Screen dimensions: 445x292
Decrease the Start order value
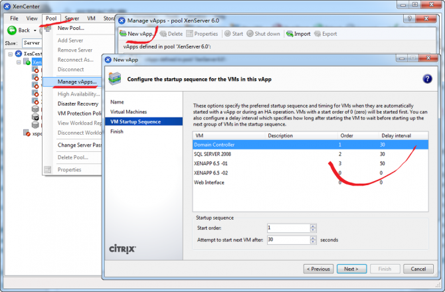pyautogui.click(x=313, y=230)
